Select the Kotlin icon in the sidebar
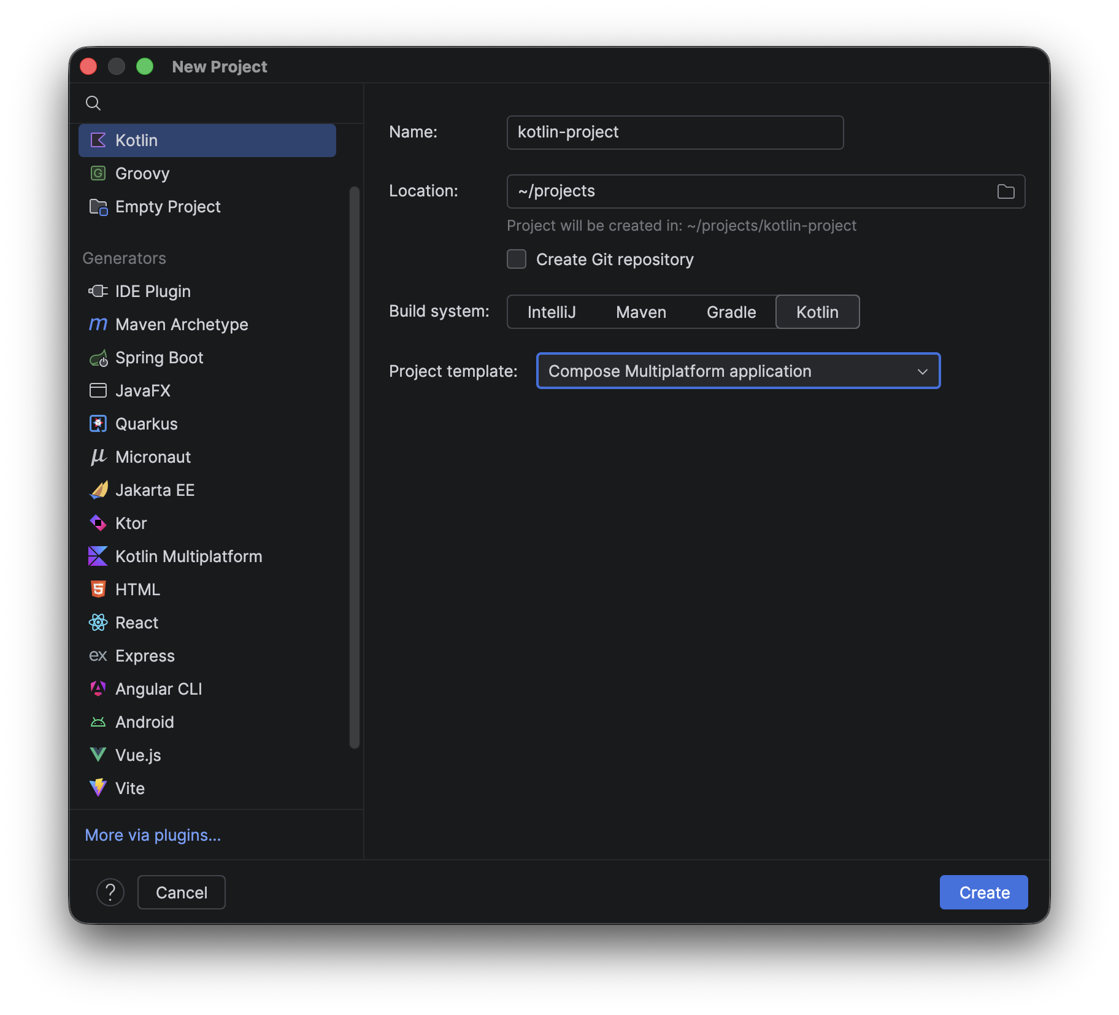This screenshot has width=1119, height=1015. click(x=98, y=141)
